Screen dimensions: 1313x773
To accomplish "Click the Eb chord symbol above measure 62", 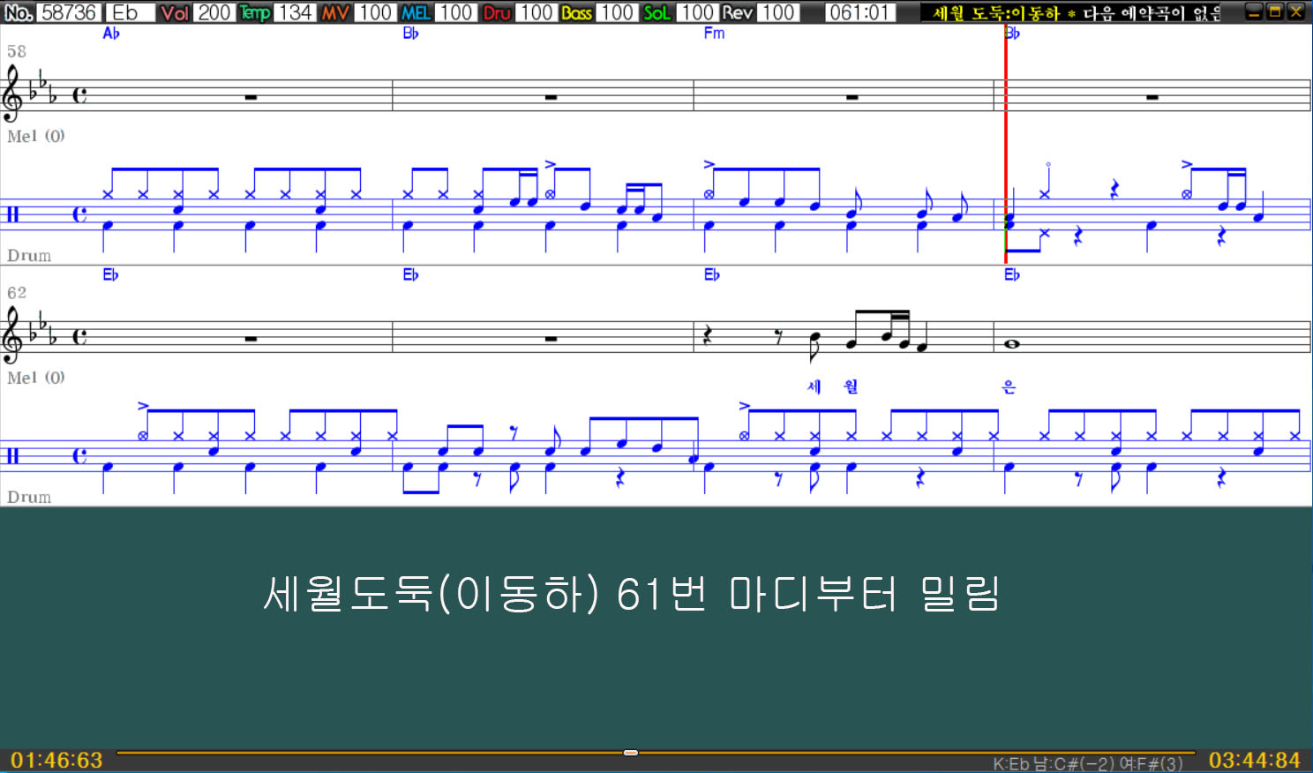I will 110,275.
